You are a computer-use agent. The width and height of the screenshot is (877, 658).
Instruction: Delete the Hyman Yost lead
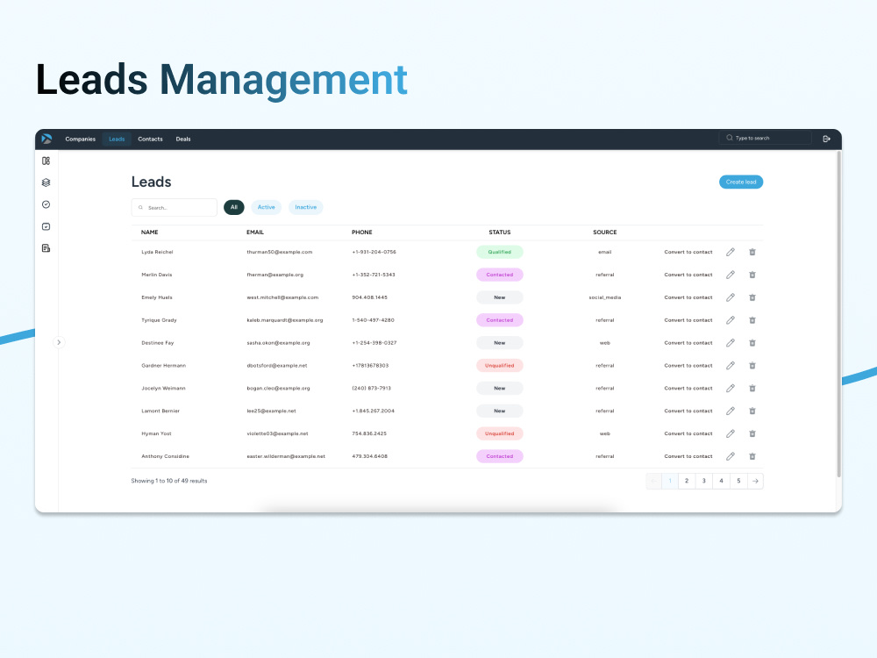[x=752, y=433]
